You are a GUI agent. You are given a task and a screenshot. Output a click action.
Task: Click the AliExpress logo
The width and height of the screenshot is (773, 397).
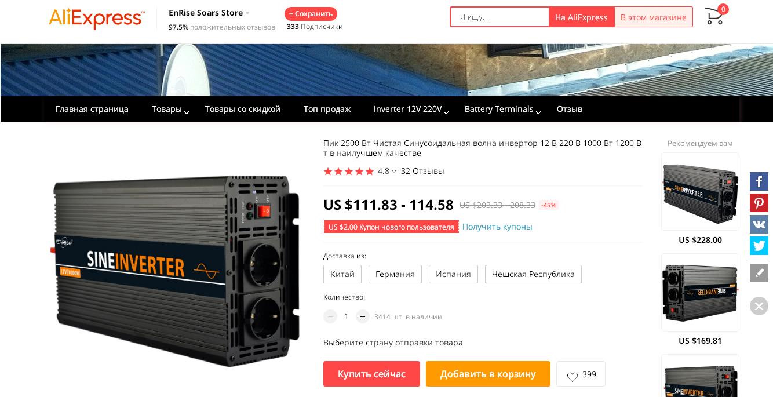tap(97, 19)
